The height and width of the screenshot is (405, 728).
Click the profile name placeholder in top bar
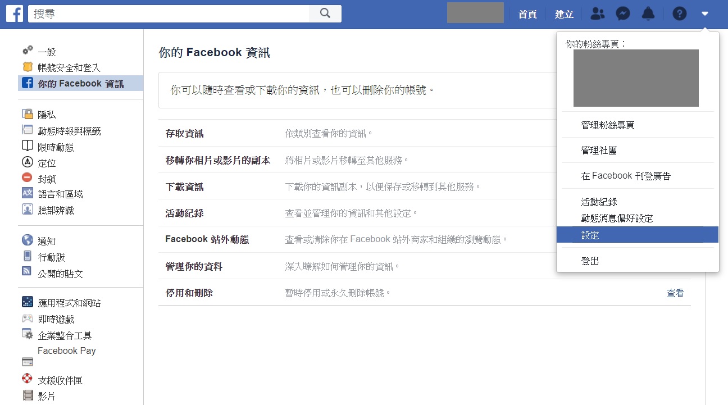point(475,13)
